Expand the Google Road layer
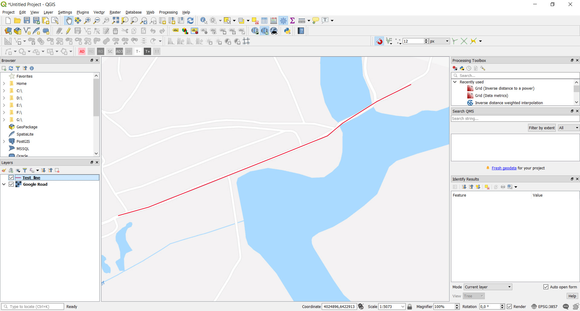Image resolution: width=580 pixels, height=311 pixels. coord(4,184)
